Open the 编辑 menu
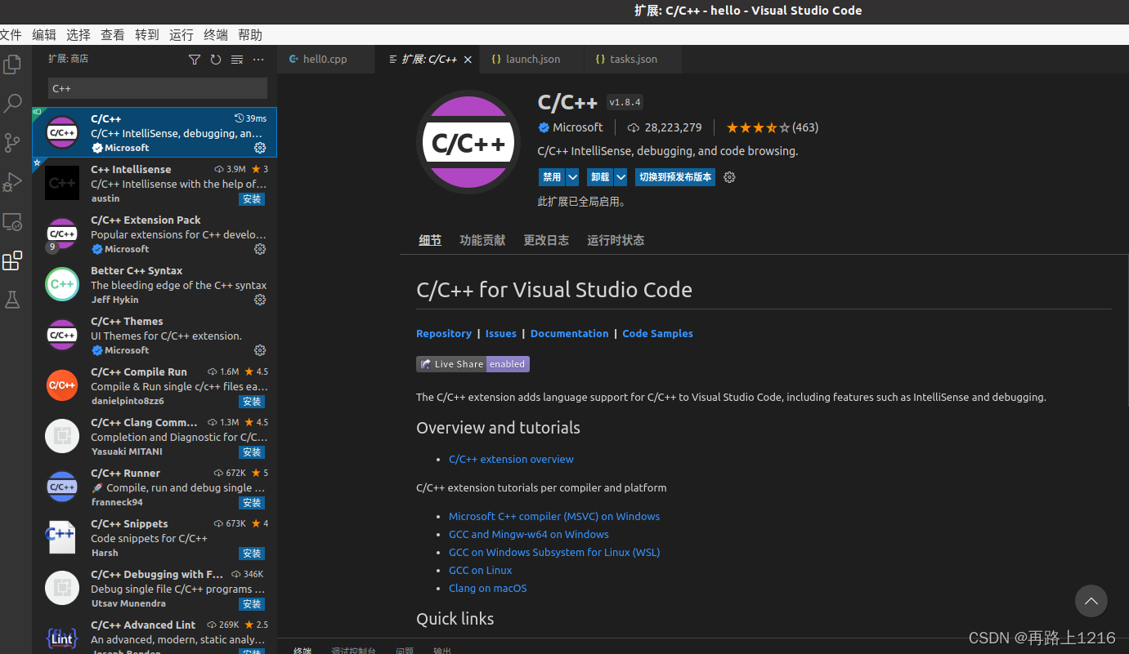 pos(44,35)
